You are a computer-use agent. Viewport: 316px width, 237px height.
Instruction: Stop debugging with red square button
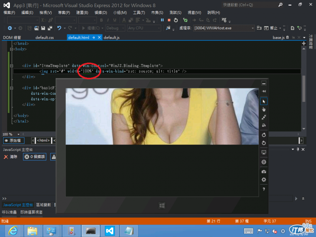tap(169, 20)
